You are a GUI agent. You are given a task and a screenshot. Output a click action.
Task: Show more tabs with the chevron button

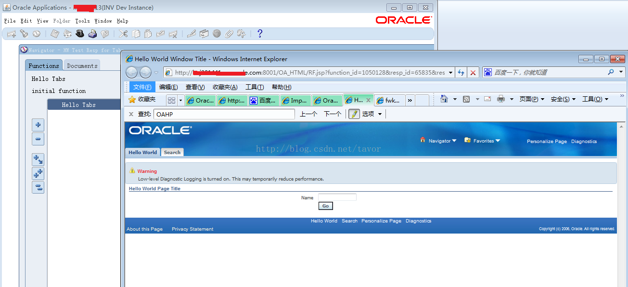coord(410,100)
